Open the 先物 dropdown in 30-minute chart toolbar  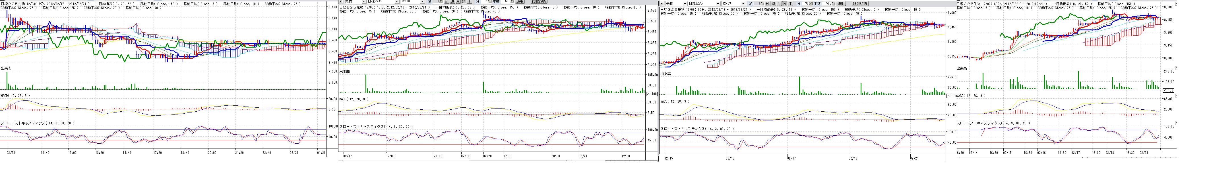685,4
